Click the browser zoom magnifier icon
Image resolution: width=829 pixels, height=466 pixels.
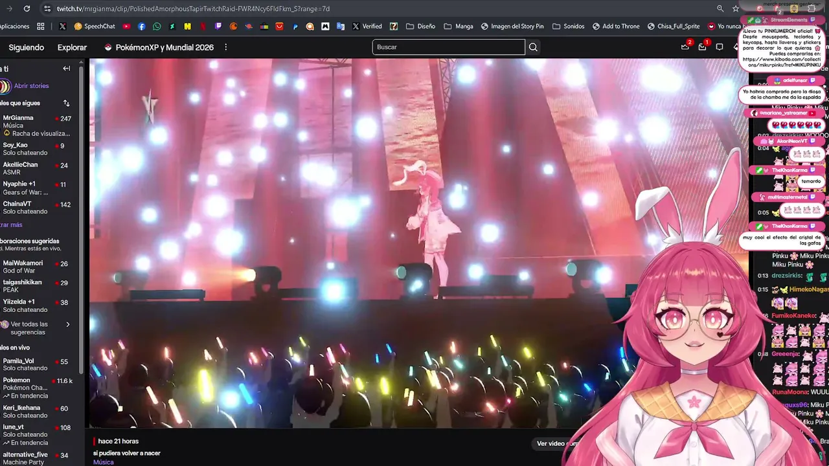[x=720, y=8]
